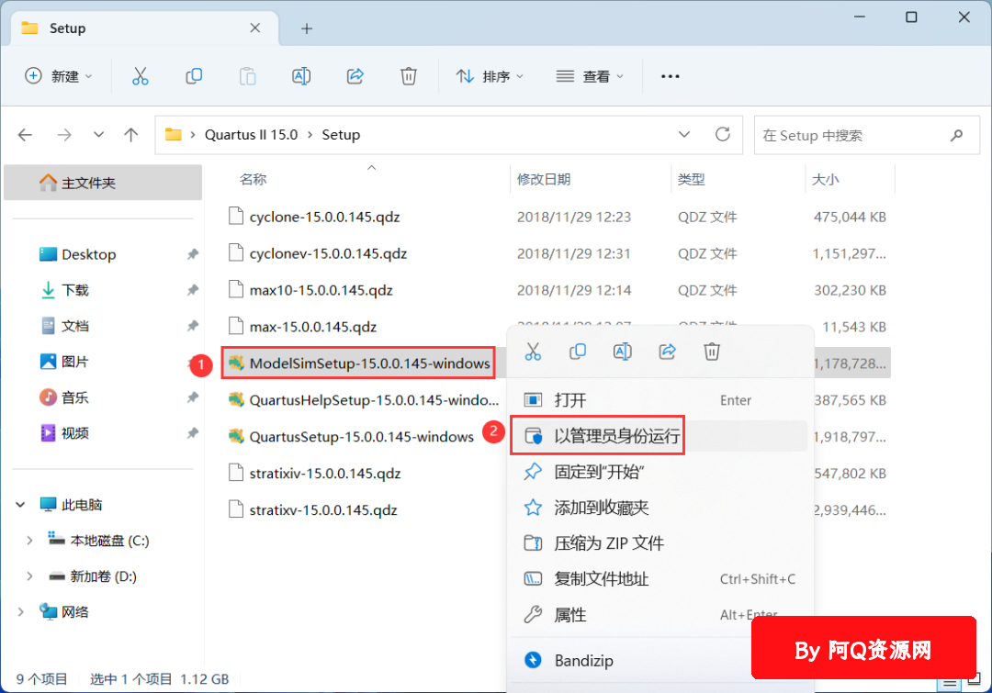Expand the address bar history dropdown

[x=684, y=135]
